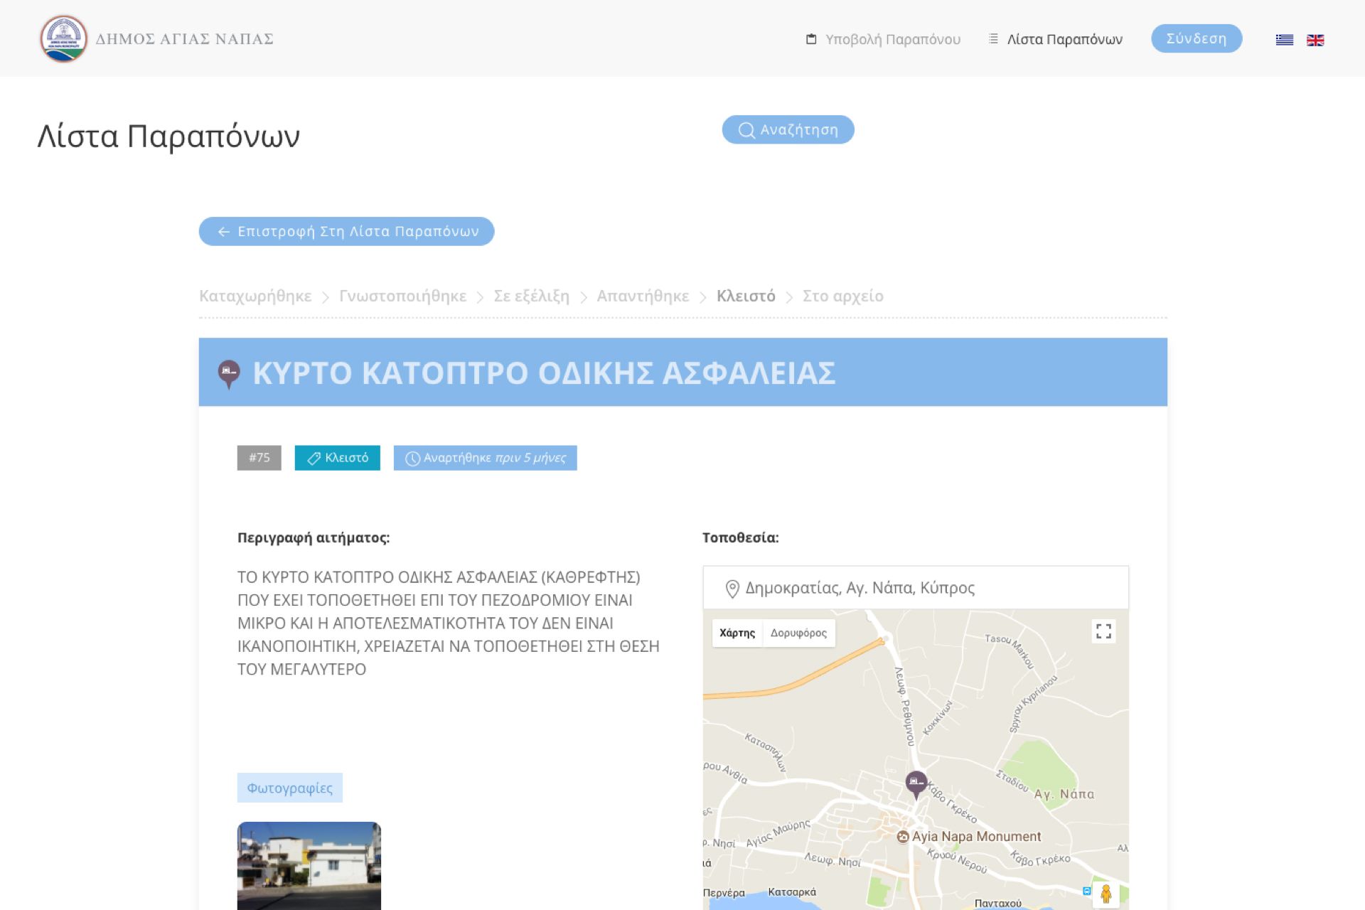
Task: Switch language with the Greek flag
Action: pos(1284,40)
